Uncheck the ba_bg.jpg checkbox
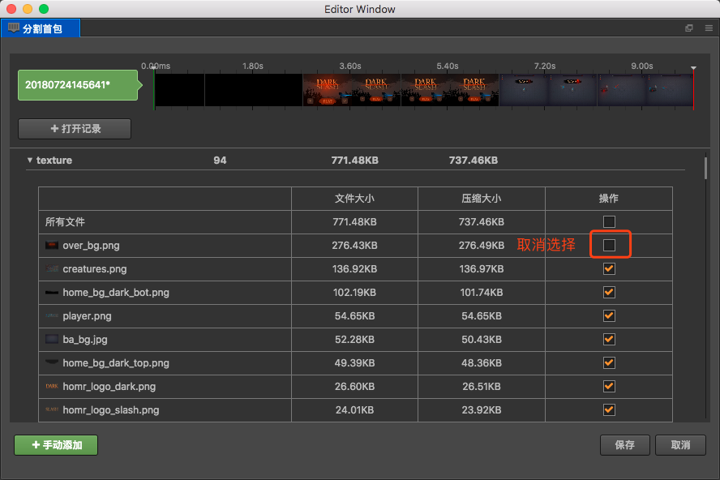The height and width of the screenshot is (480, 720). pos(609,340)
